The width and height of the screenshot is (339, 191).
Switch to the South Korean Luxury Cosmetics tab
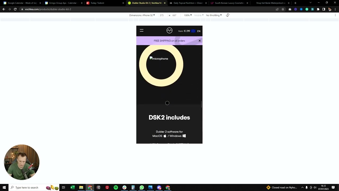point(229,3)
